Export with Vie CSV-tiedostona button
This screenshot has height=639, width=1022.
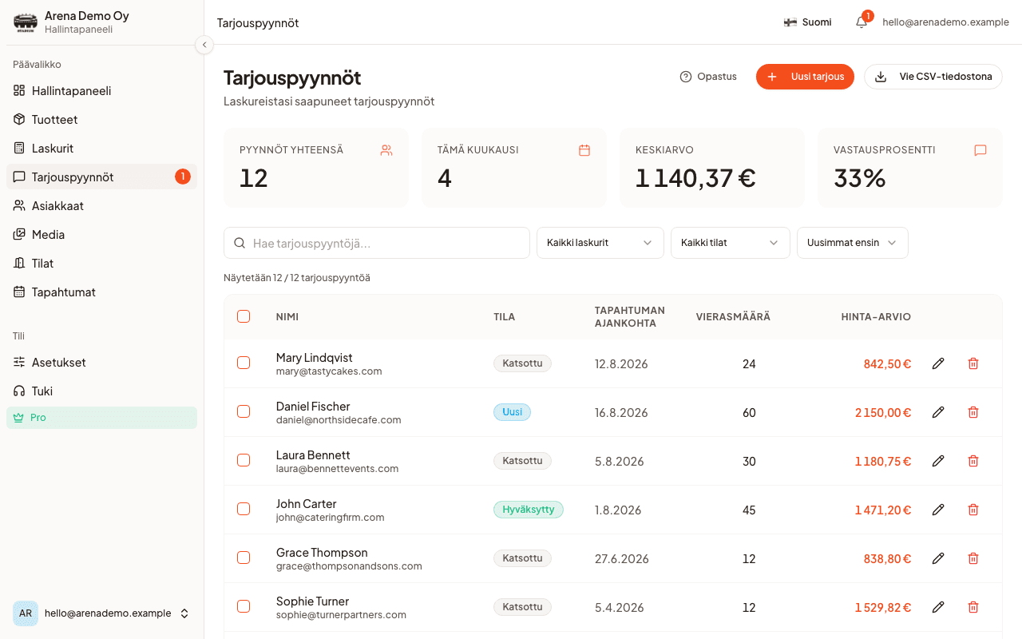pyautogui.click(x=933, y=77)
